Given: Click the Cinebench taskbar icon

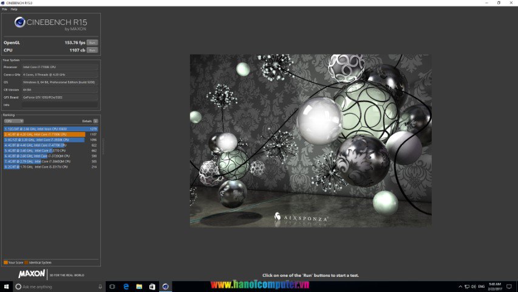Looking at the screenshot, I should point(166,287).
